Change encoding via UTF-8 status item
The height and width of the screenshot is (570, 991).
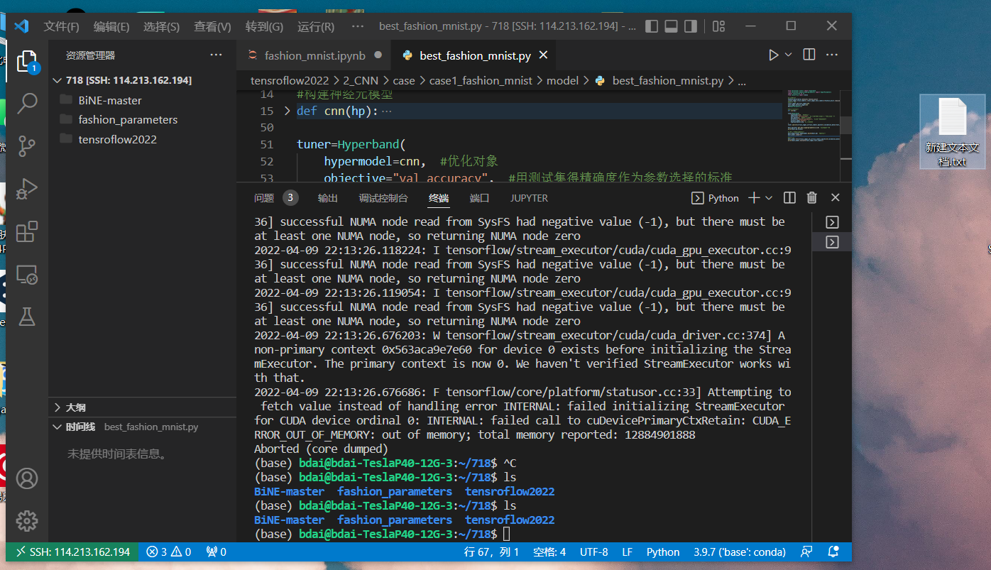point(593,552)
